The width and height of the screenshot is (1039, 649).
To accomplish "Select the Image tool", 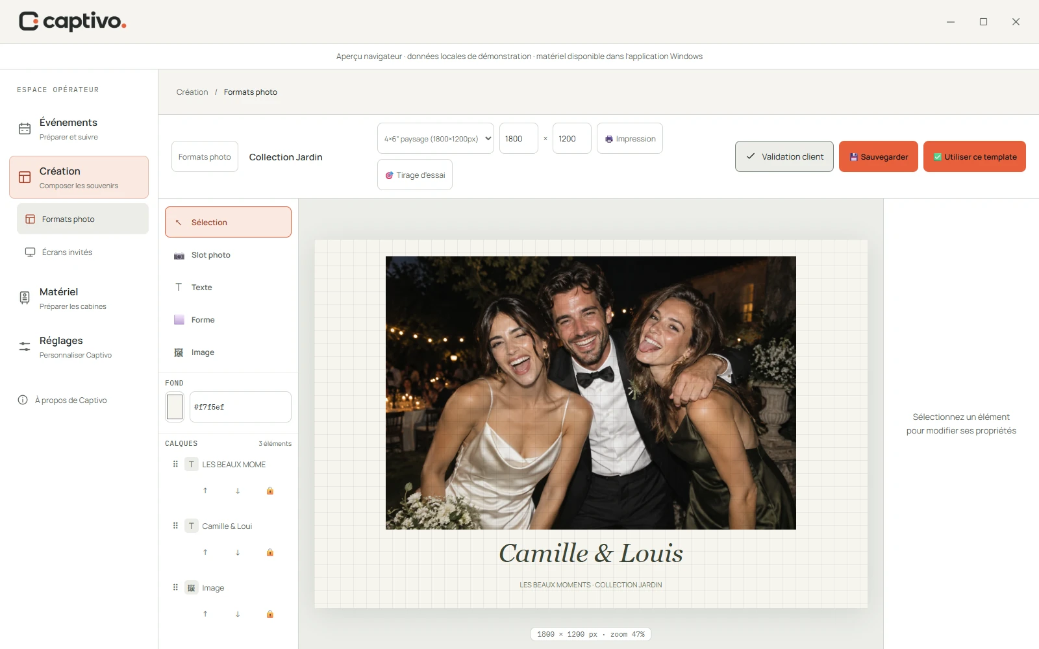I will [228, 352].
